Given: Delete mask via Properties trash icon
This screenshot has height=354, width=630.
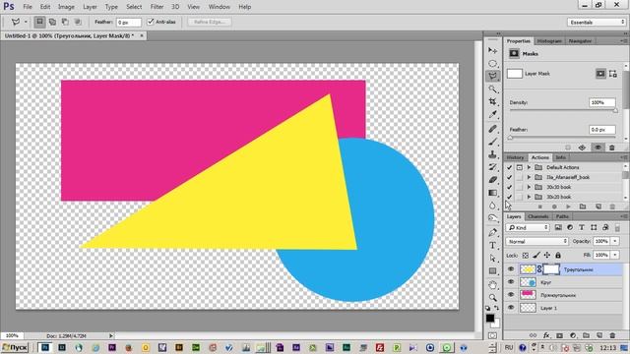Looking at the screenshot, I should [x=612, y=147].
